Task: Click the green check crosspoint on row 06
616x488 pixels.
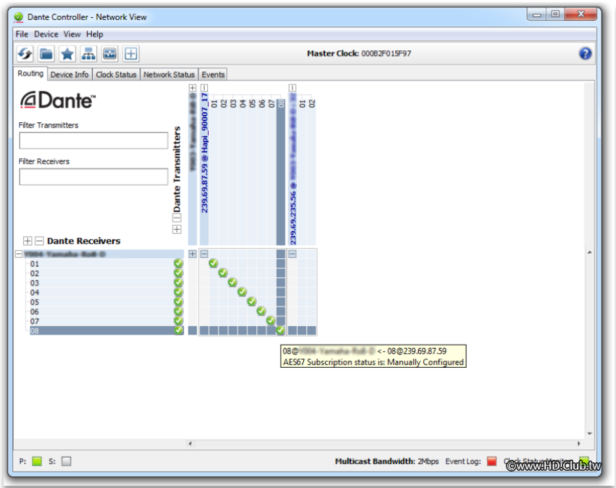Action: click(x=261, y=311)
